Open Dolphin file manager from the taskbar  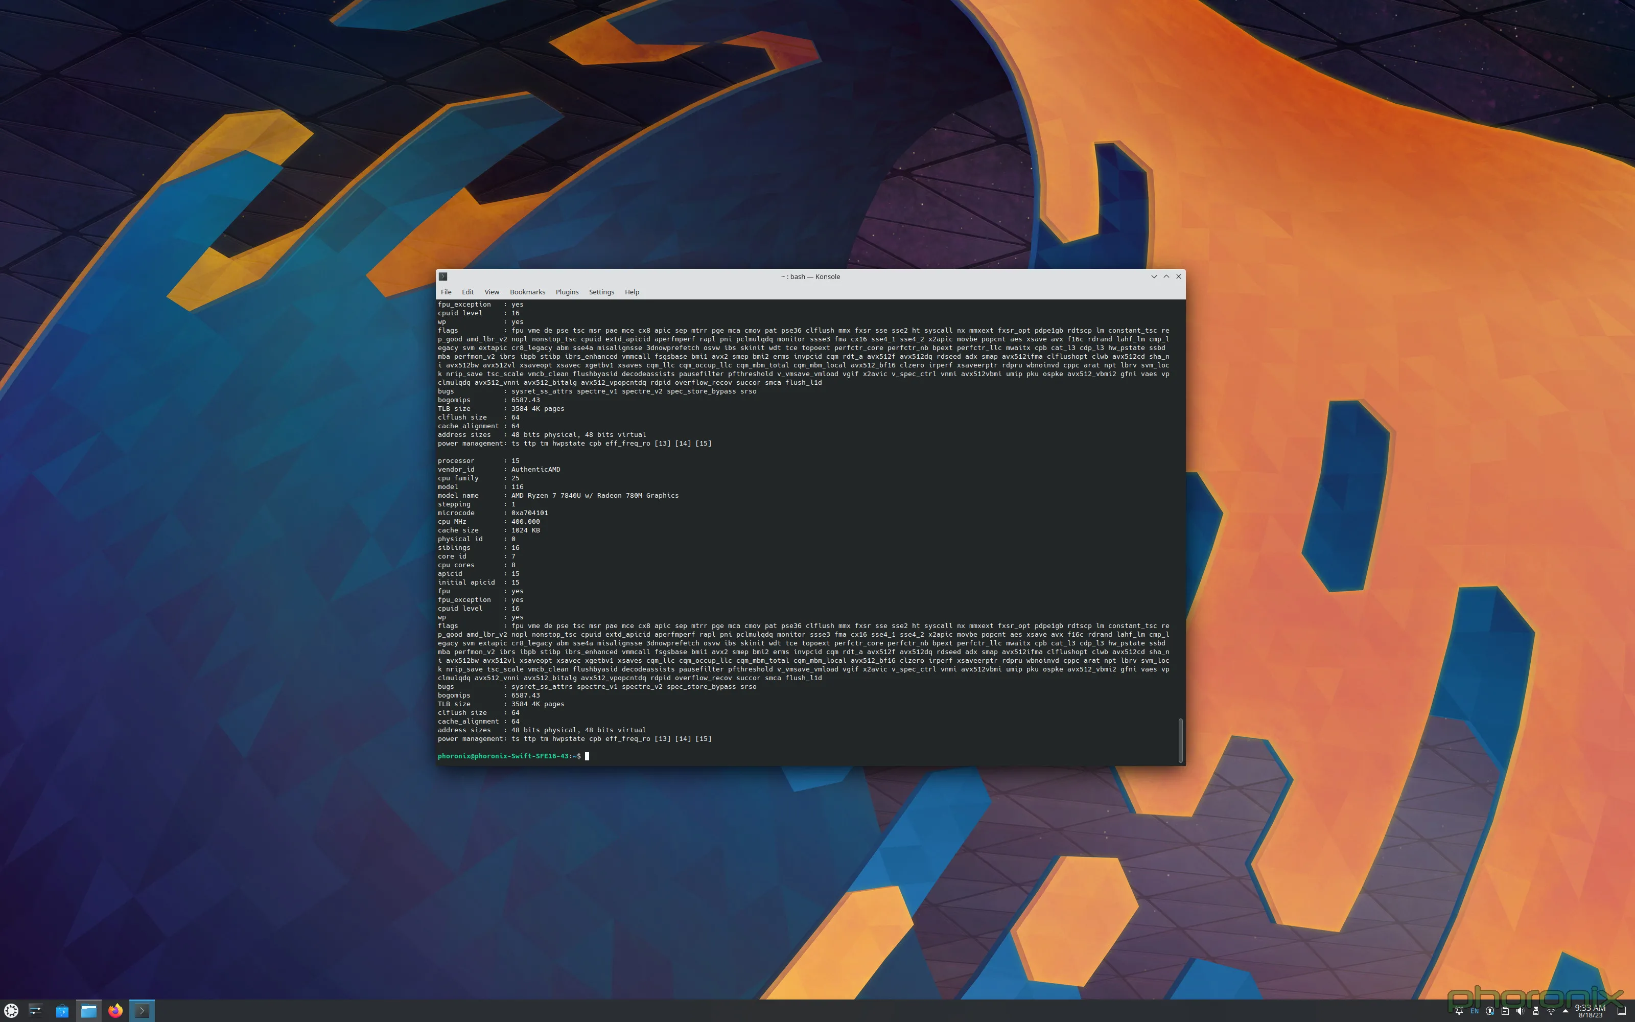(x=88, y=1011)
